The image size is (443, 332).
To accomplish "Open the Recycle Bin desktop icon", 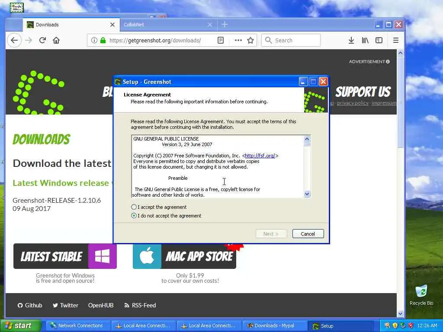I will click(x=421, y=295).
